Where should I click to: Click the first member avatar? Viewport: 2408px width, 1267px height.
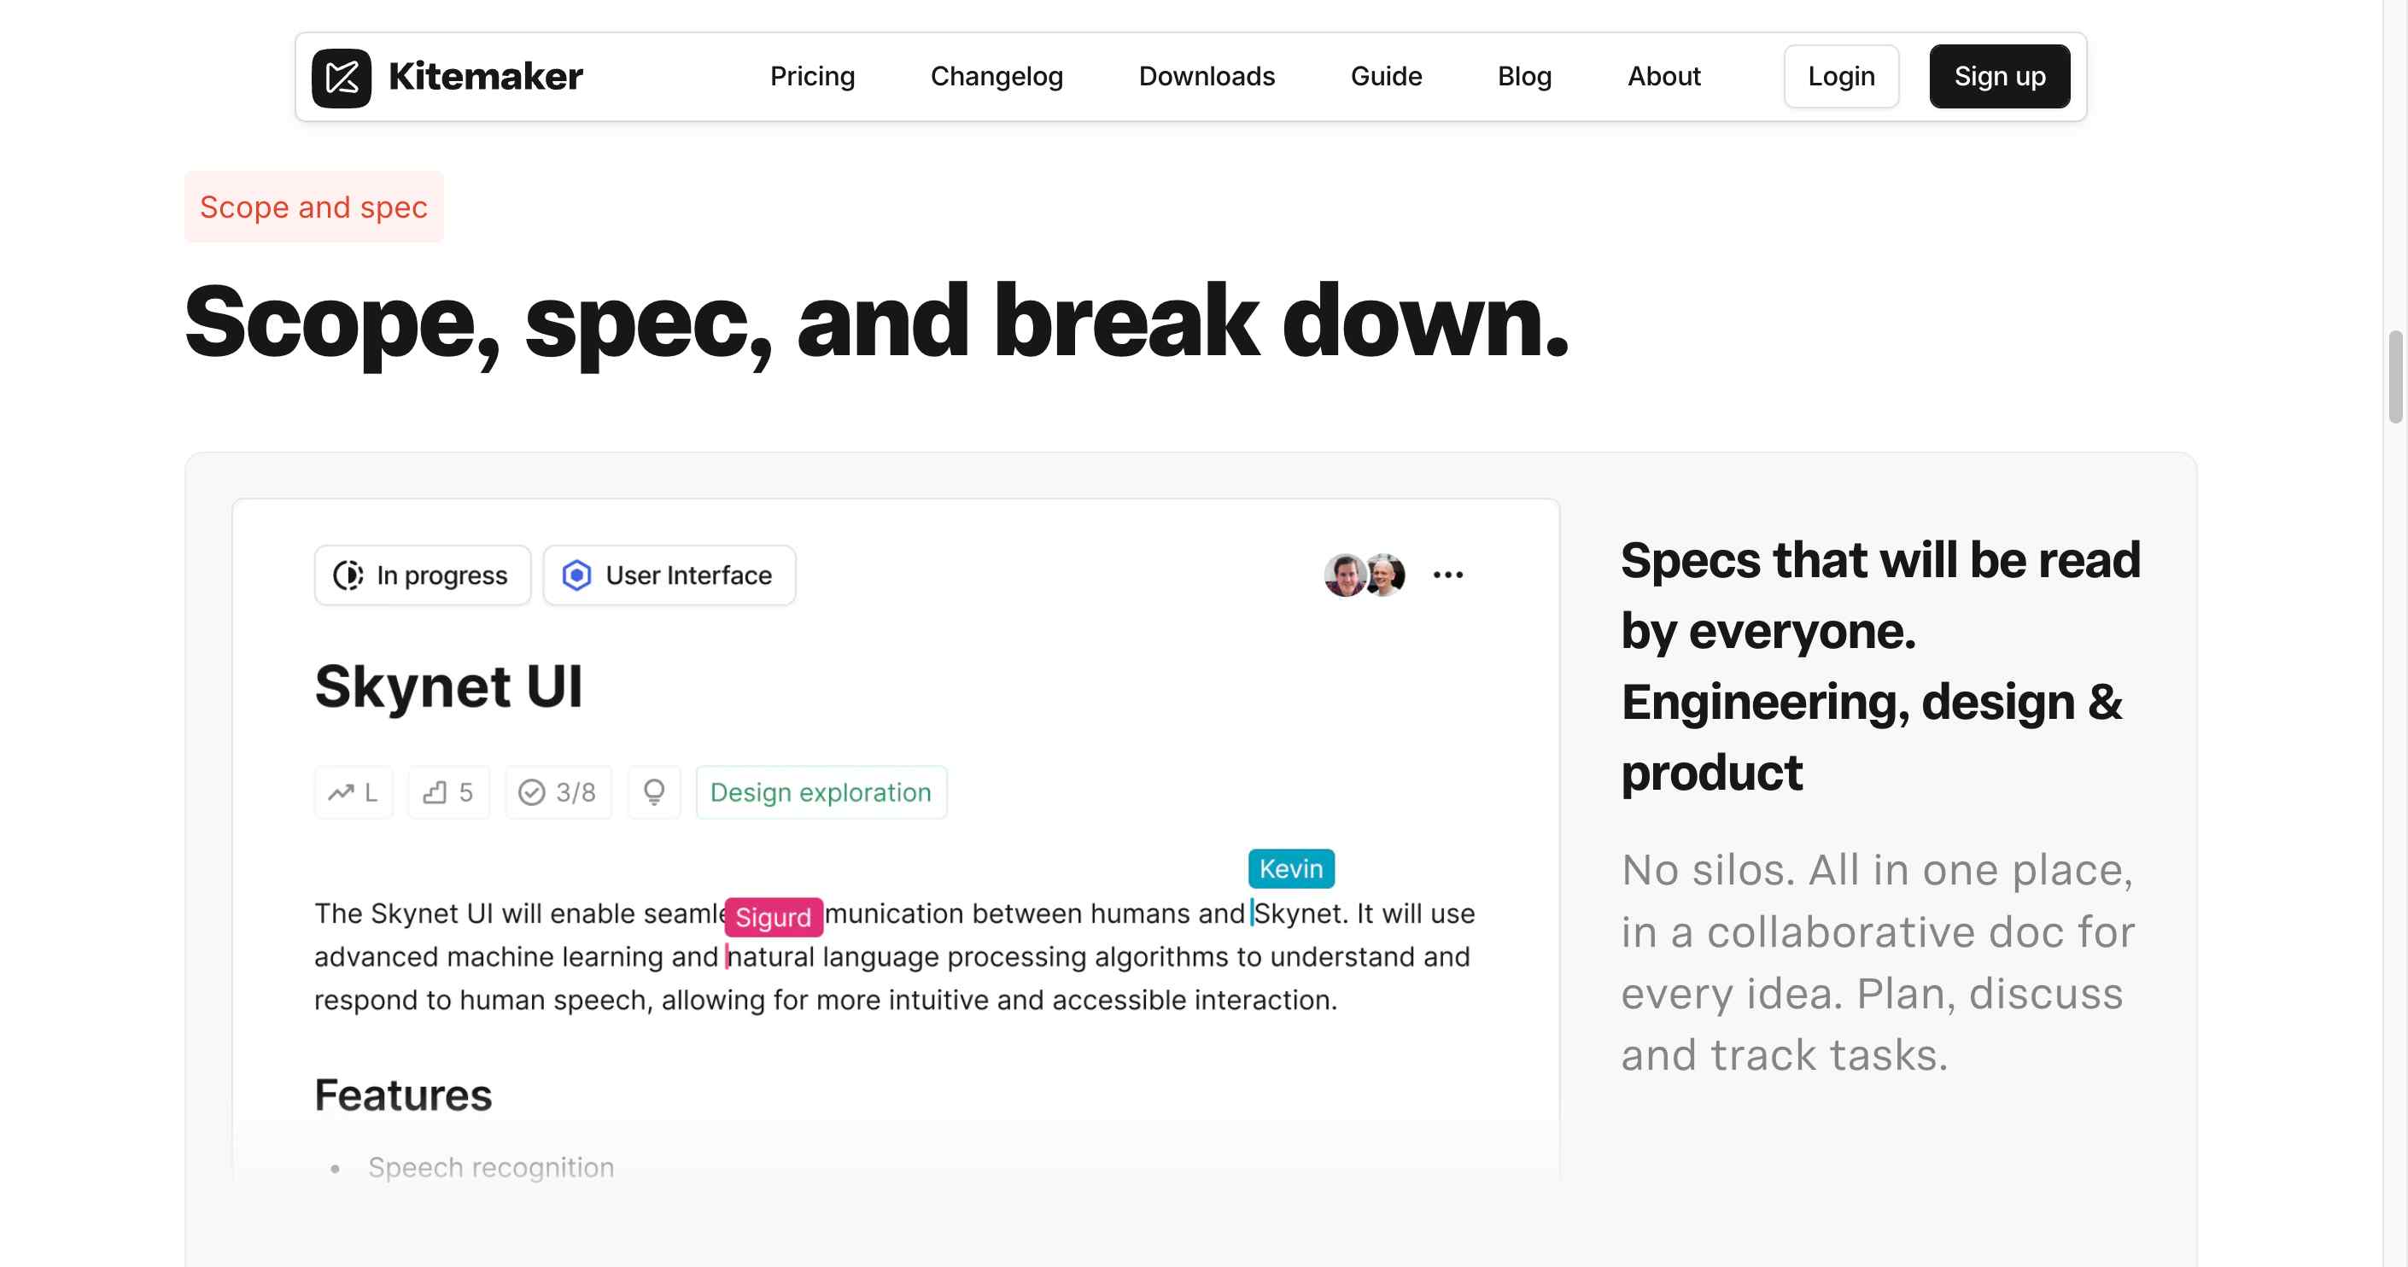pos(1345,575)
